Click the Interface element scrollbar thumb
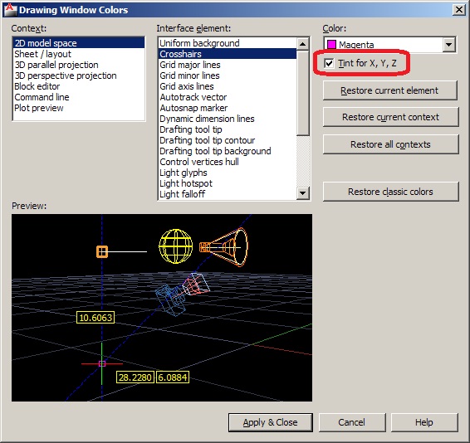Screen dimensions: 470x443 click(303, 93)
